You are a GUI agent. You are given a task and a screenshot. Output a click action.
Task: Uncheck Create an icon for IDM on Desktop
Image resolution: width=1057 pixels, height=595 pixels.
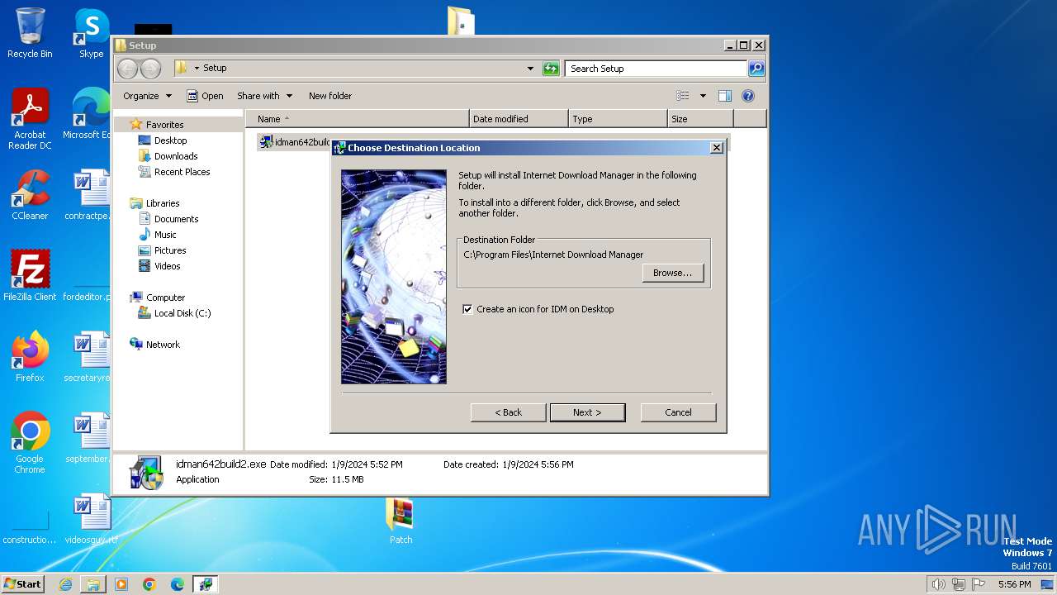click(468, 309)
